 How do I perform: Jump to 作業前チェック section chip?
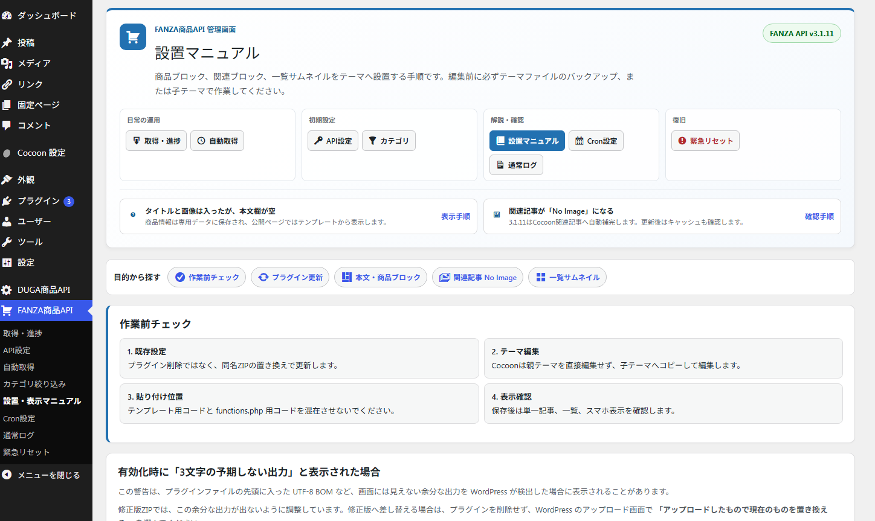(x=207, y=277)
